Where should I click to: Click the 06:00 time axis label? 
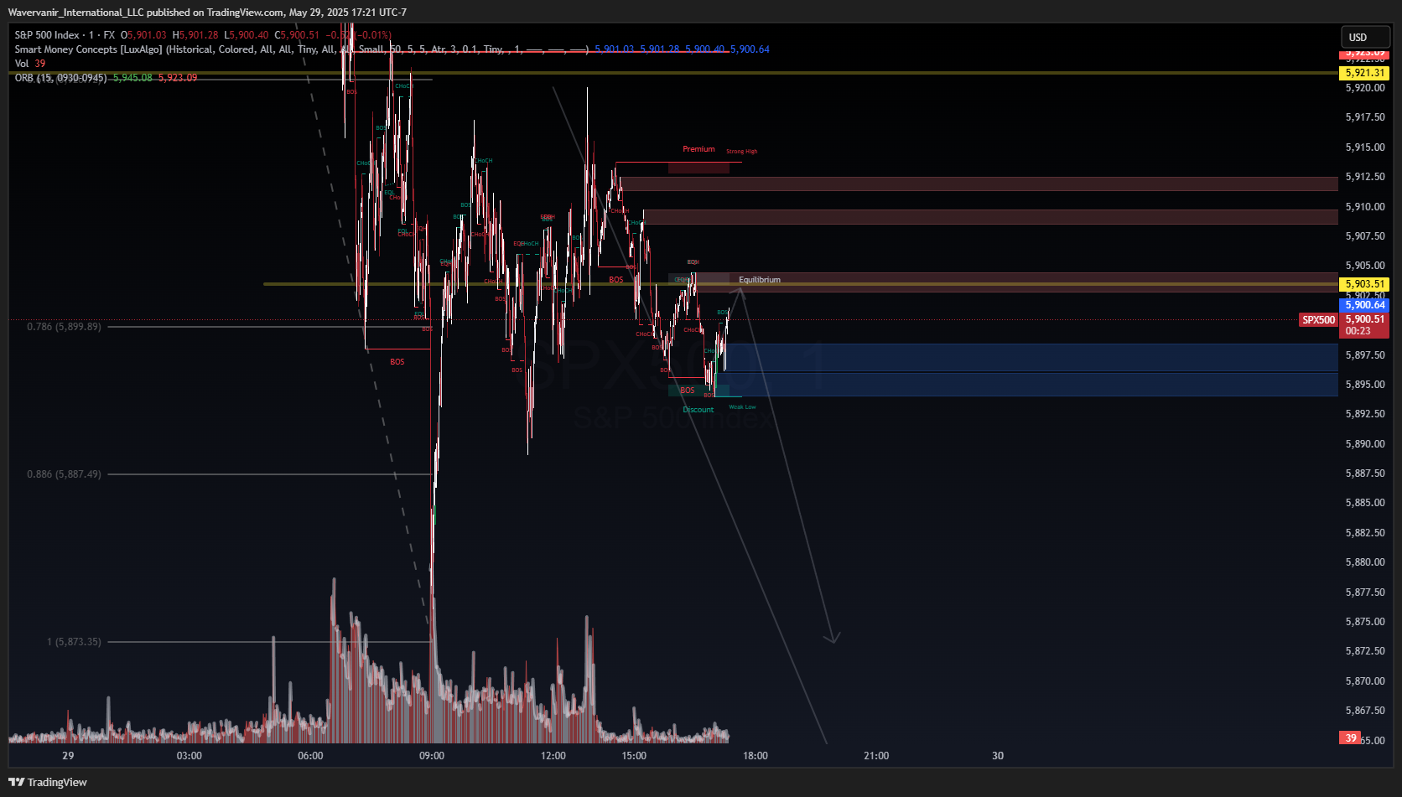pos(310,756)
